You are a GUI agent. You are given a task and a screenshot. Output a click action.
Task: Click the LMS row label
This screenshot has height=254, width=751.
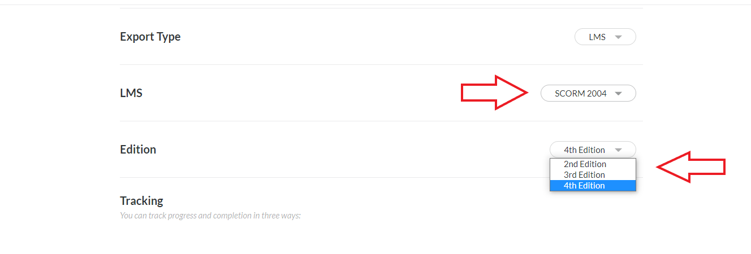coord(131,93)
